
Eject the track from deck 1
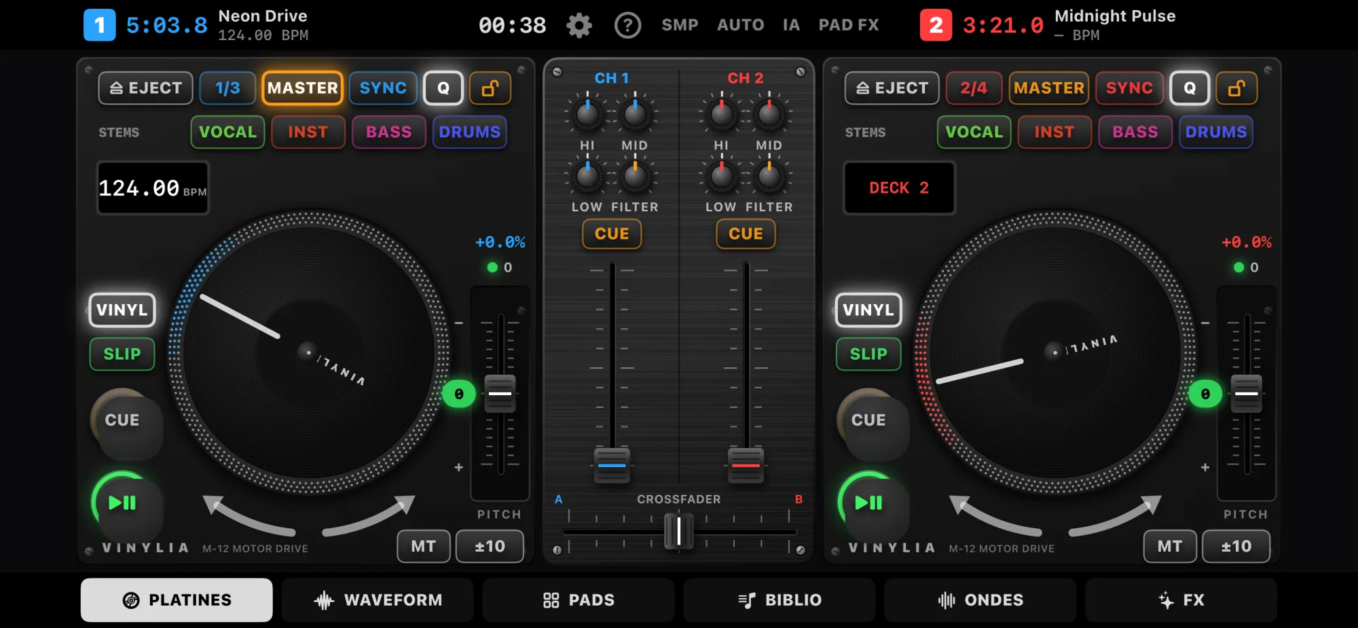145,88
